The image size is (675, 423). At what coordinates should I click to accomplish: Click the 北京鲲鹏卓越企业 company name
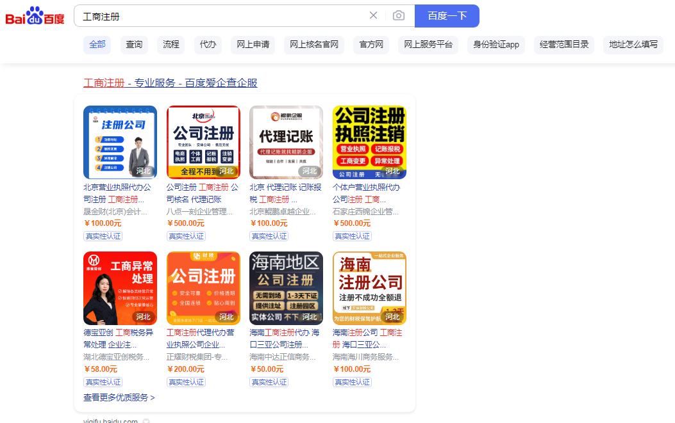coord(283,211)
